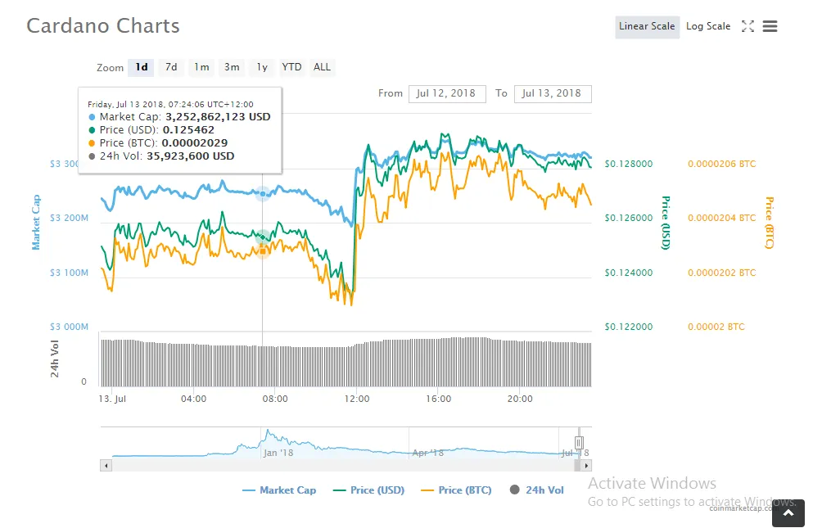Click the 16:00 time axis label
This screenshot has height=528, width=813.
[438, 399]
